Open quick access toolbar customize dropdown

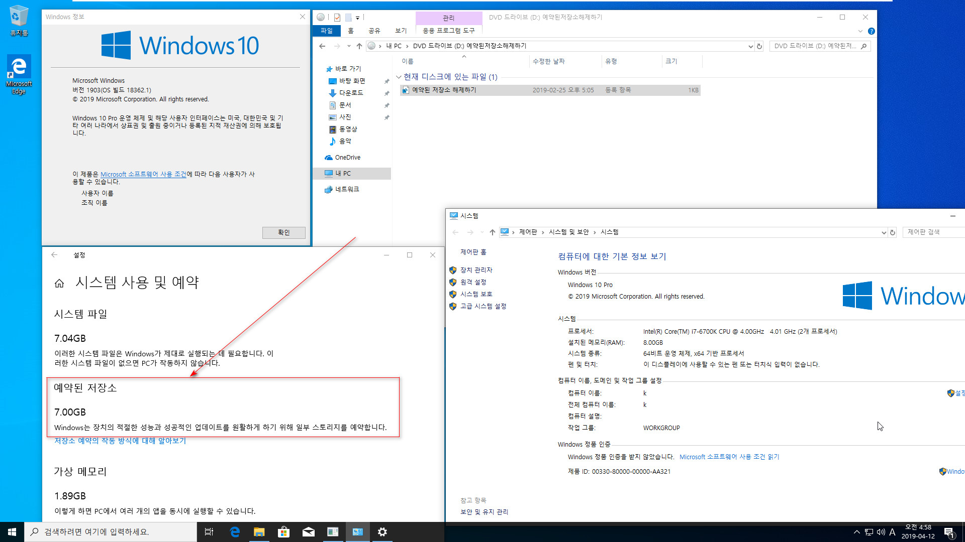358,18
